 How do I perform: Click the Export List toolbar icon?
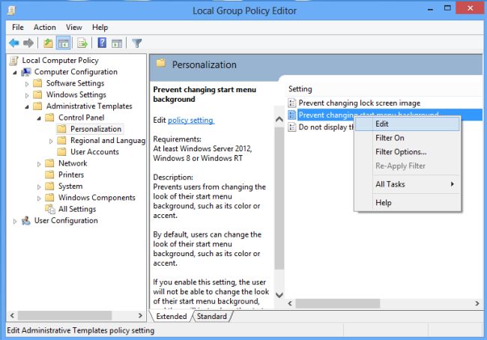point(82,43)
